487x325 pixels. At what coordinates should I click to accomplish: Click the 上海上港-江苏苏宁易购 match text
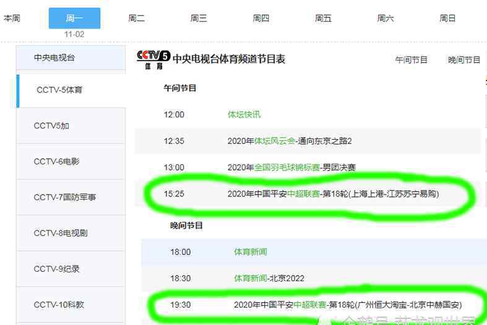[x=394, y=194]
